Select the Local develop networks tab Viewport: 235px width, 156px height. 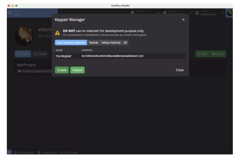[x=71, y=43]
